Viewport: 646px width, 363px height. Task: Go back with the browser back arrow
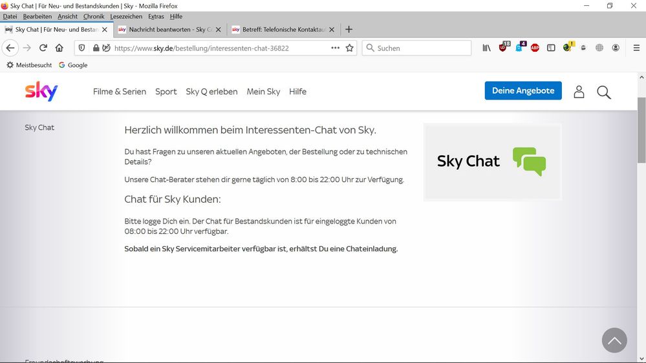click(10, 48)
